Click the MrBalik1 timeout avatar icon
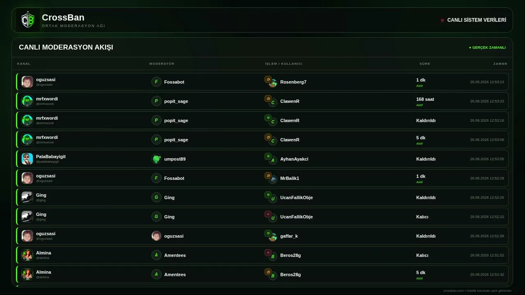Image resolution: width=525 pixels, height=295 pixels. coord(273,180)
